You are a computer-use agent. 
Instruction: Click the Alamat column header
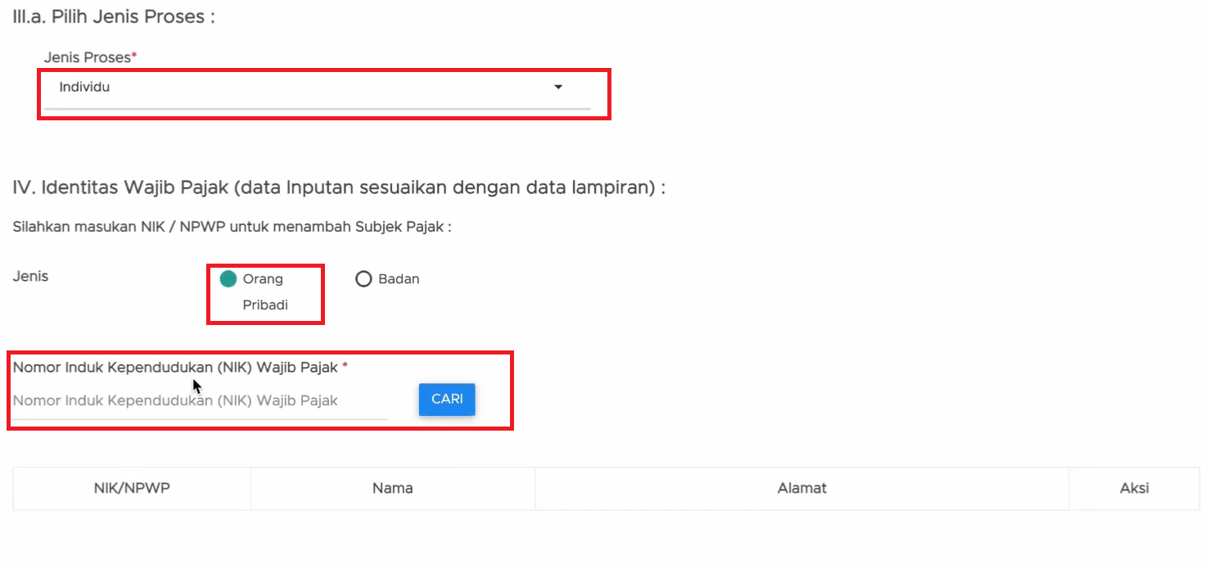tap(801, 489)
